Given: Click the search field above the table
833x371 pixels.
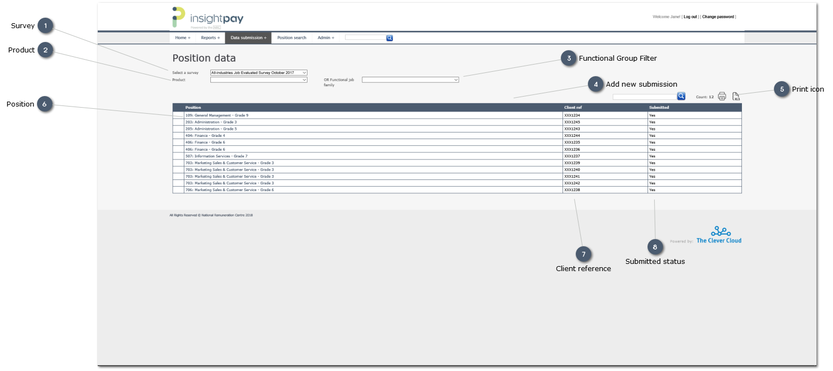Looking at the screenshot, I should 644,97.
